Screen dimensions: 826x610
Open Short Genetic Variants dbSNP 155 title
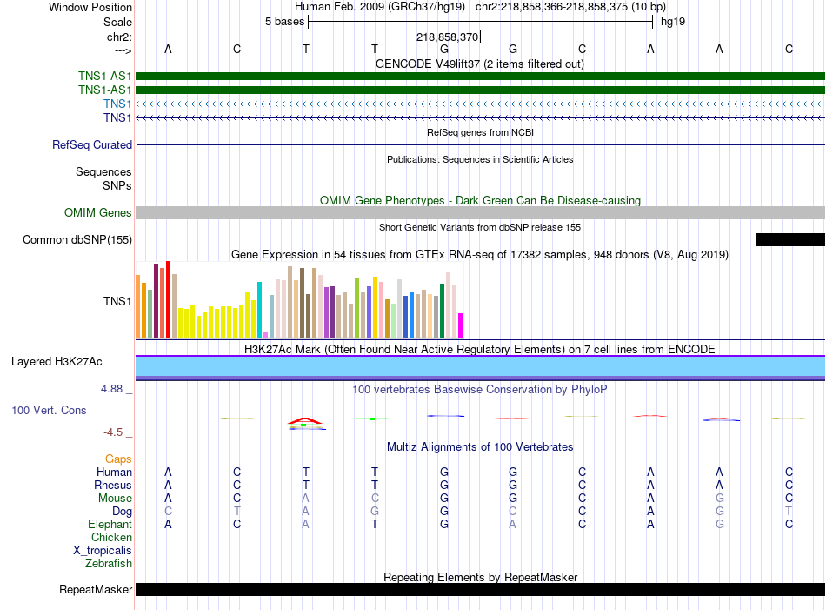pyautogui.click(x=480, y=227)
